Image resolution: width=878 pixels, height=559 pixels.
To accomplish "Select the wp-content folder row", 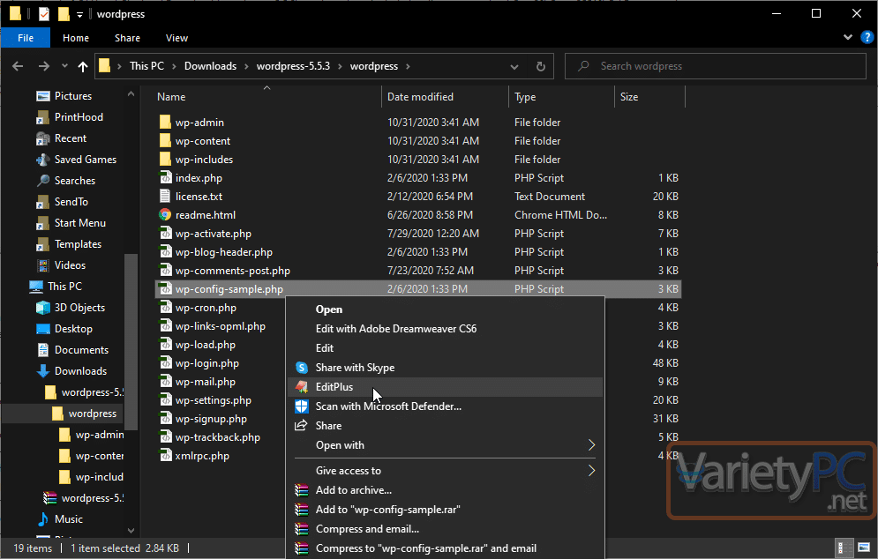I will (x=419, y=141).
